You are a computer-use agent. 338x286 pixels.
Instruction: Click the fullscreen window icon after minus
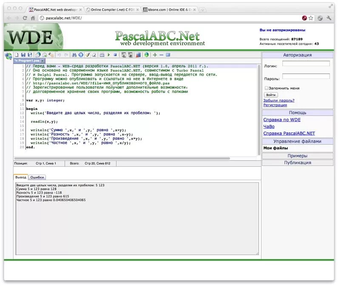coord(168,55)
